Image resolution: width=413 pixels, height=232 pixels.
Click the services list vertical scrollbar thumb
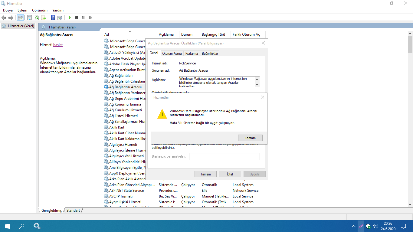410,44
